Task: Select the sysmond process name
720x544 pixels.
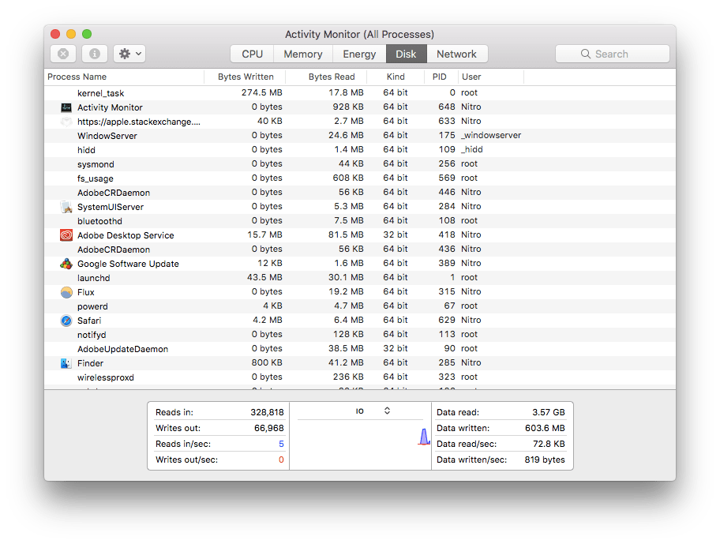Action: click(96, 164)
